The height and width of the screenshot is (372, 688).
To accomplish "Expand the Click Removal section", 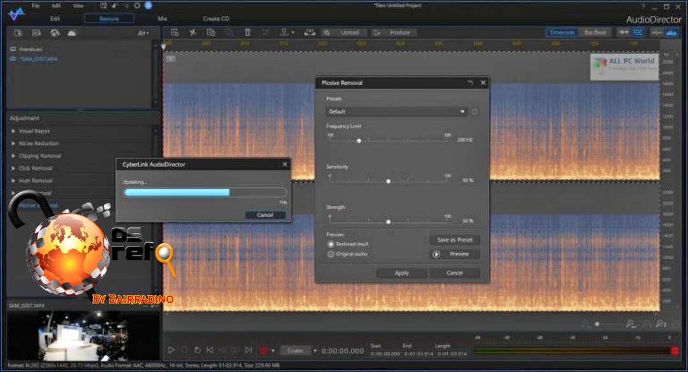I will point(13,168).
